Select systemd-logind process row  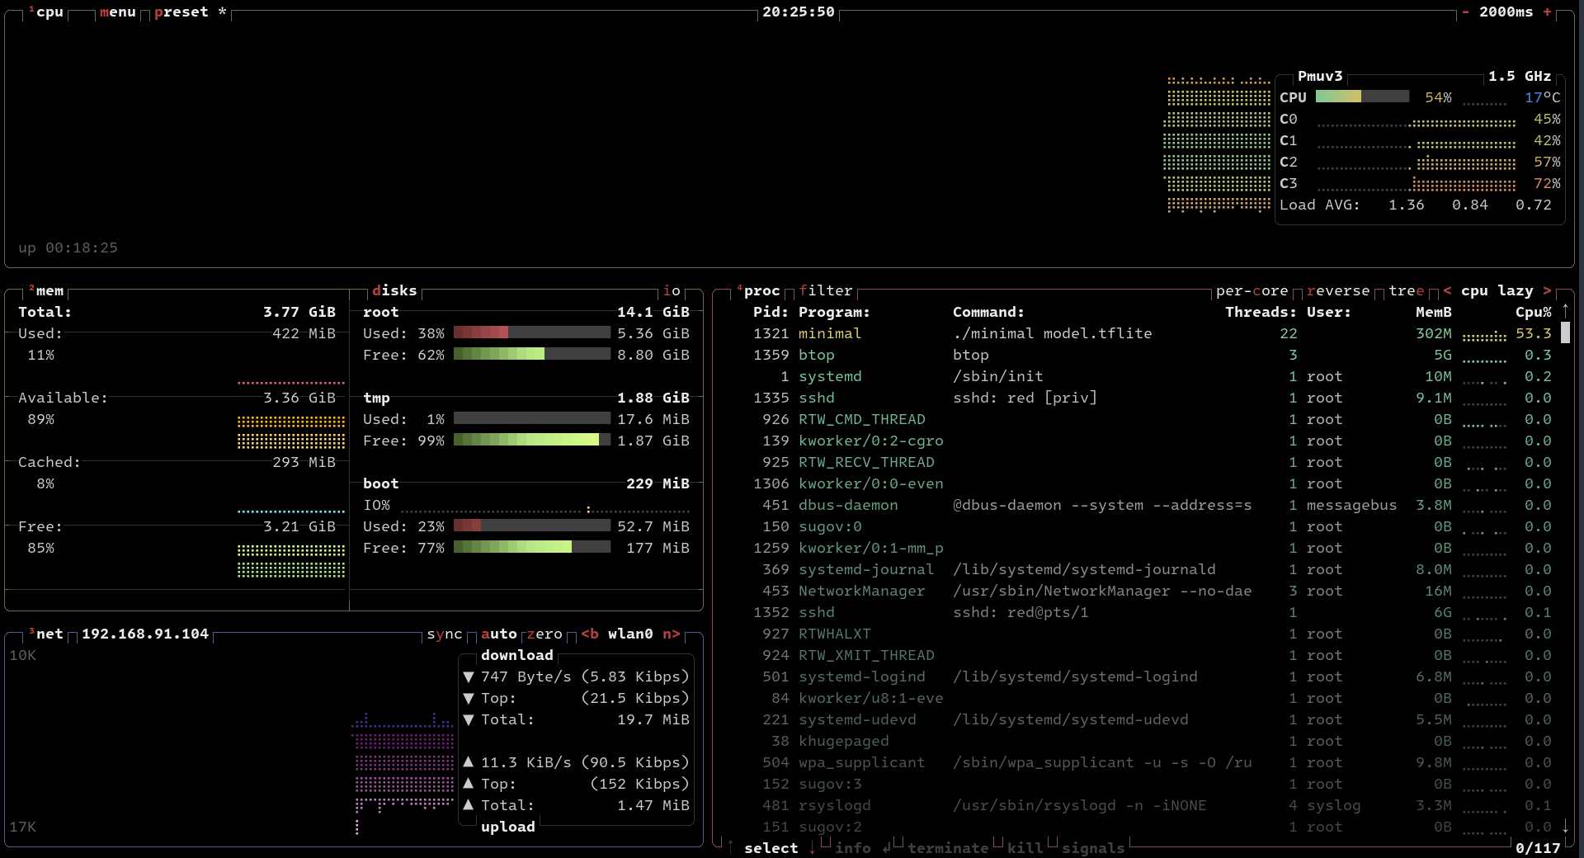(1153, 677)
